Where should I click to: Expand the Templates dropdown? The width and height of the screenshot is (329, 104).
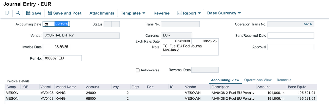[133, 13]
